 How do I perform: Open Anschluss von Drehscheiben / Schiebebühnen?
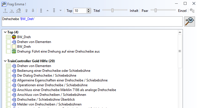click(x=52, y=95)
